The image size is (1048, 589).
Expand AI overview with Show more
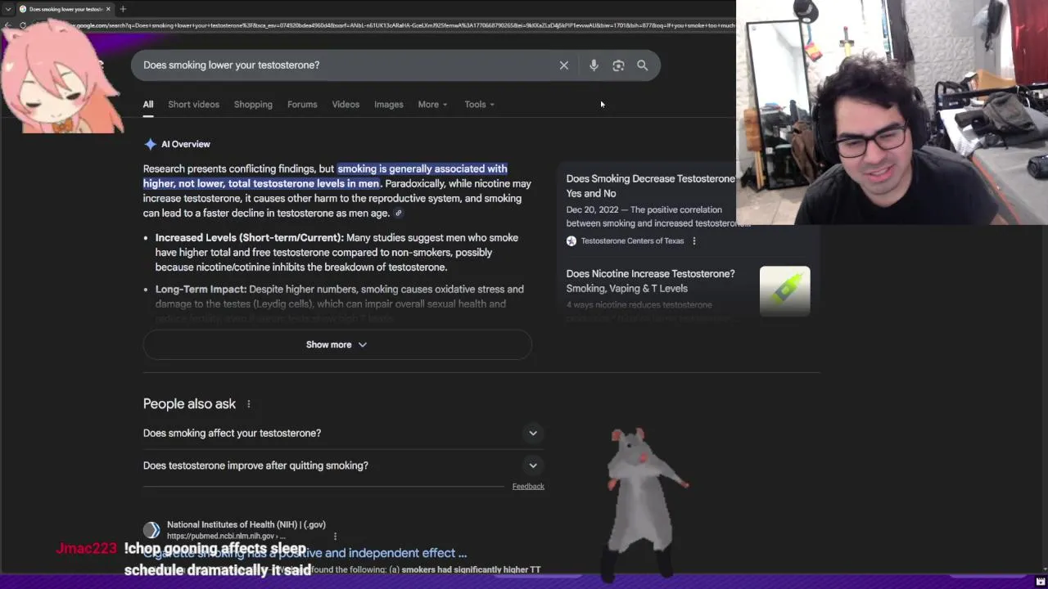click(337, 345)
